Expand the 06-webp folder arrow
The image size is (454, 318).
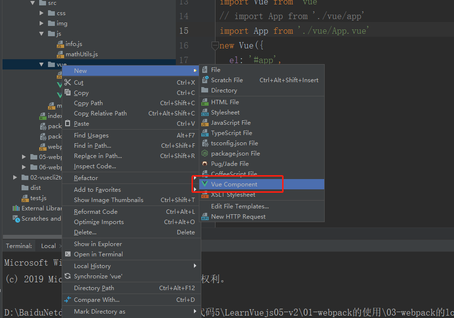24,167
